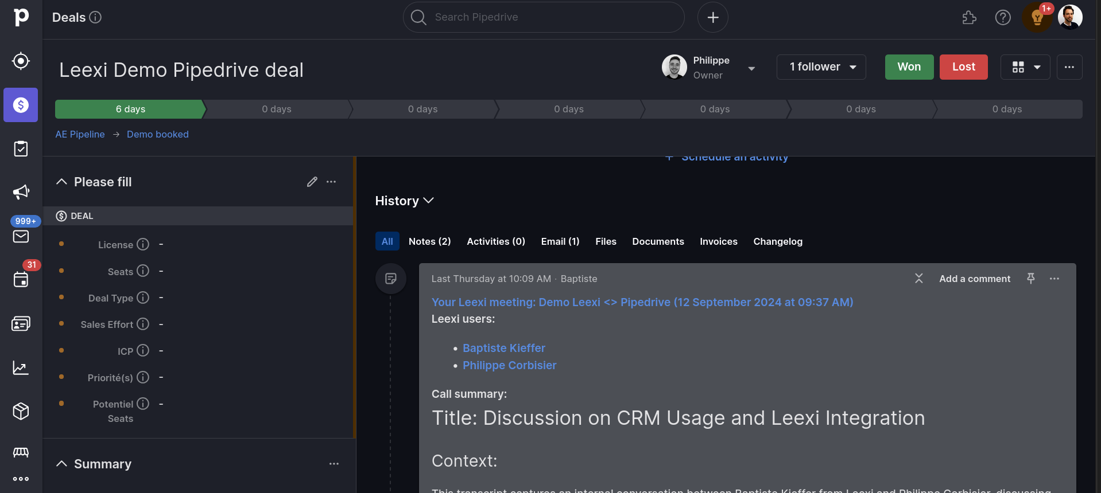This screenshot has height=493, width=1101.
Task: Click the Leexi Demo Pipedrive deal title
Action: (181, 70)
